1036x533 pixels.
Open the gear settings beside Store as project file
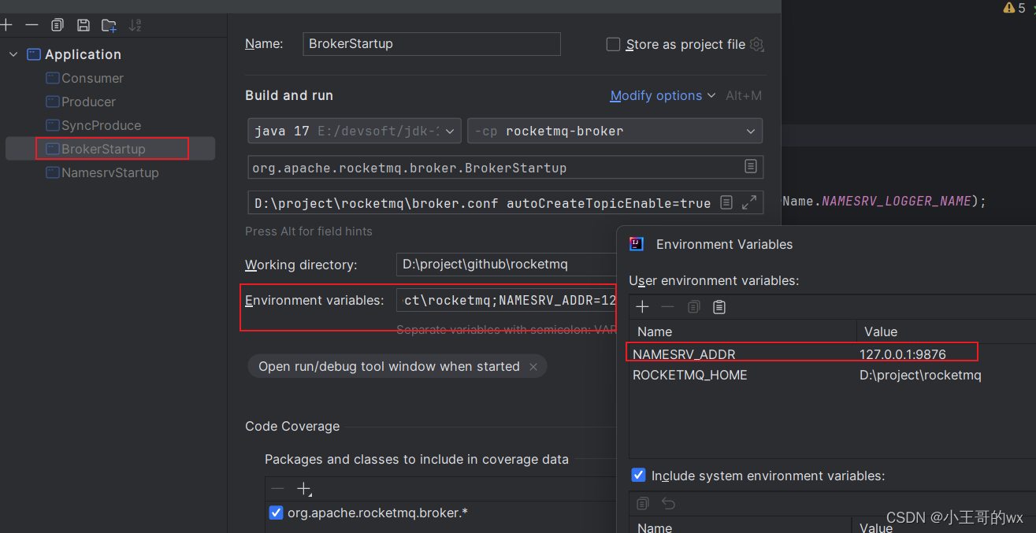[x=757, y=44]
